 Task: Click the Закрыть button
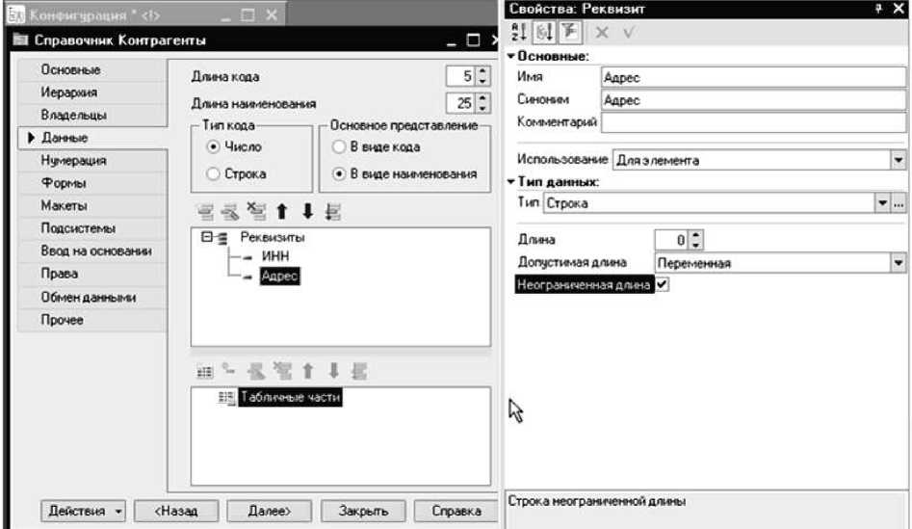click(x=363, y=512)
